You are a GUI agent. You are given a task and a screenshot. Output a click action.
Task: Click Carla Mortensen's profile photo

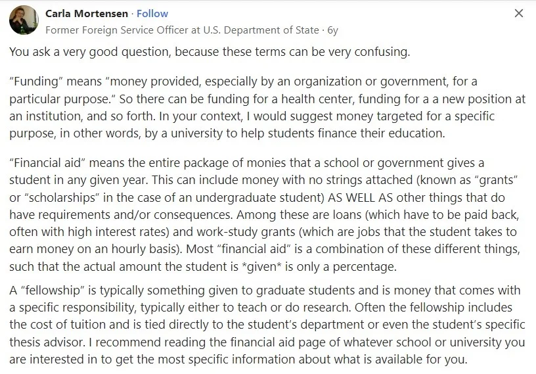(x=24, y=20)
